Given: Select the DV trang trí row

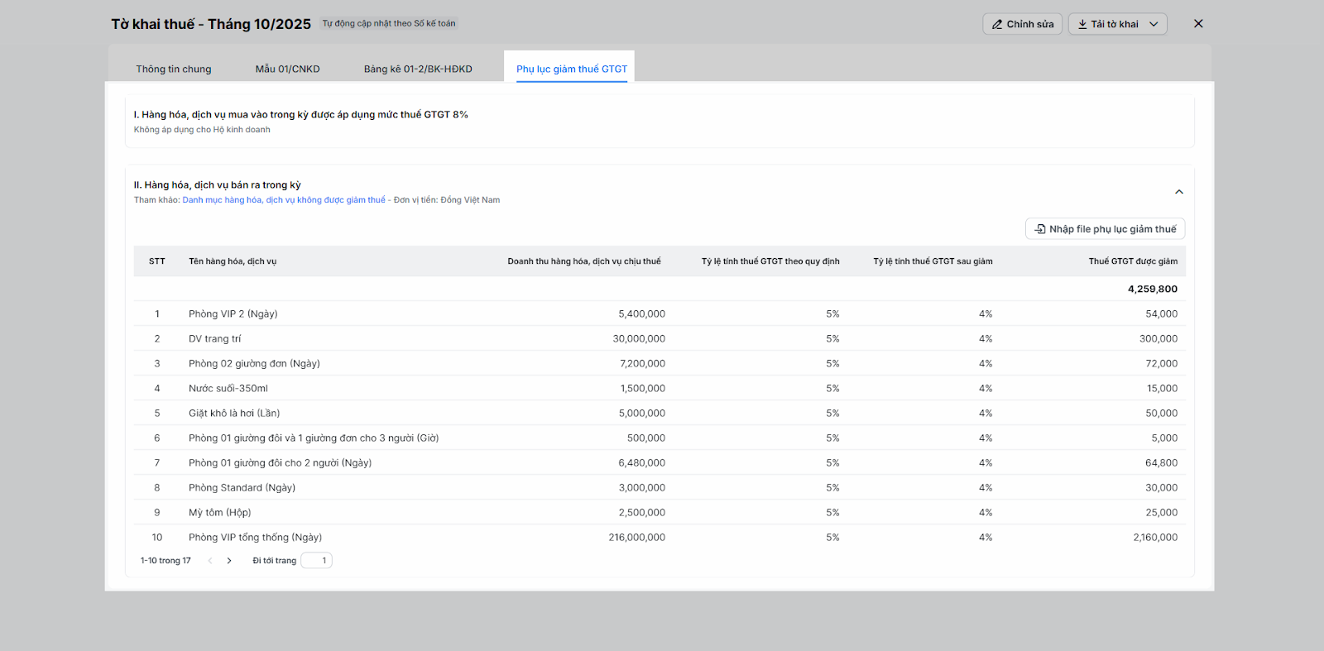Looking at the screenshot, I should (x=215, y=338).
